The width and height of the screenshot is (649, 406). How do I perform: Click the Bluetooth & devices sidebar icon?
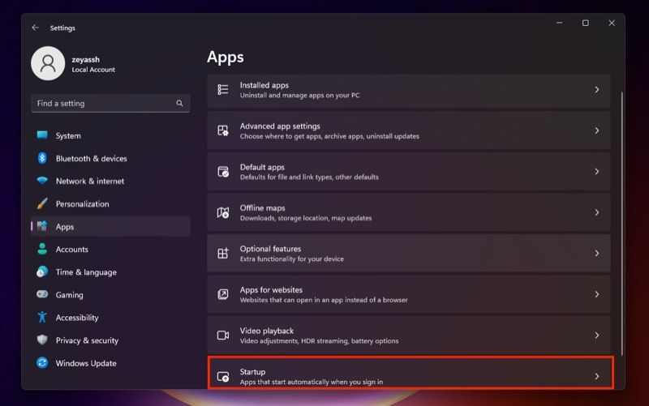point(42,159)
